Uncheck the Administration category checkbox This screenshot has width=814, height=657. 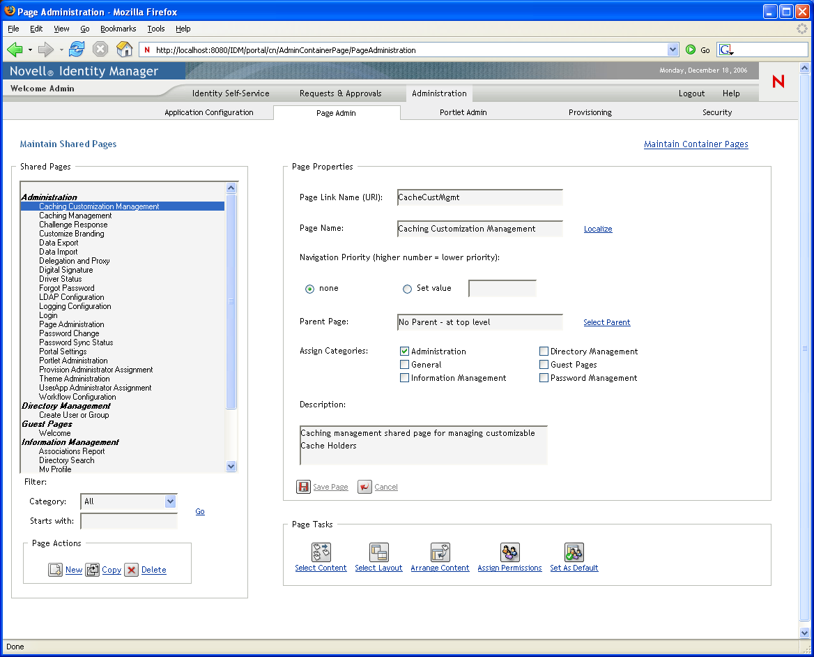pyautogui.click(x=404, y=352)
